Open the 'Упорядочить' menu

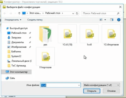pyautogui.click(x=13, y=20)
